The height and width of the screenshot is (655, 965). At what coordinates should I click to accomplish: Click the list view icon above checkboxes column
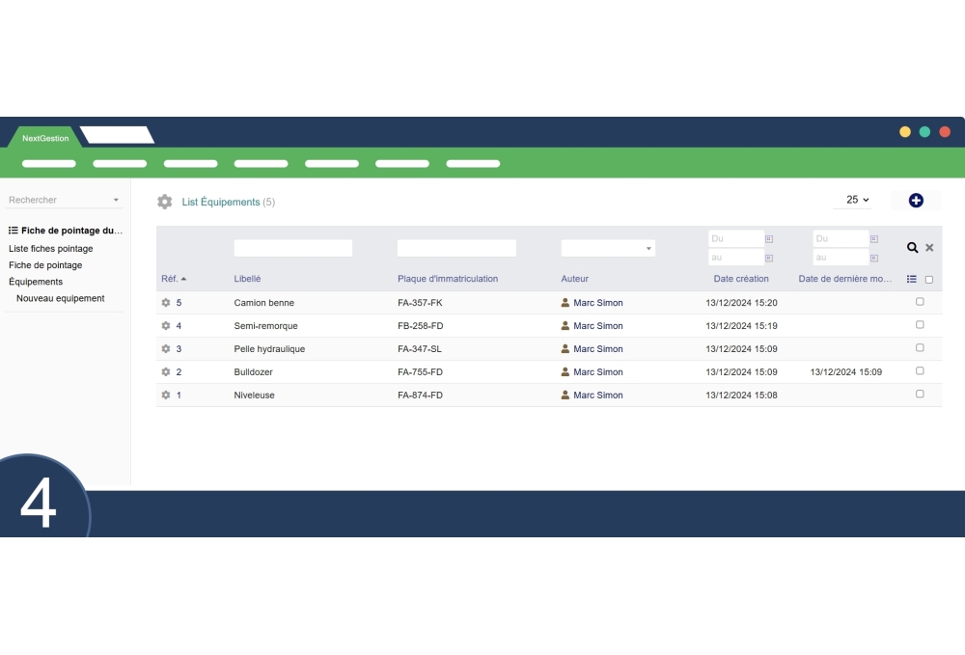point(911,278)
